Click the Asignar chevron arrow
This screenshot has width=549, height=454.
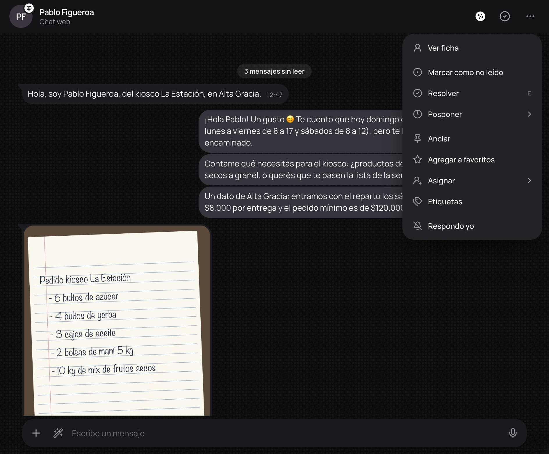pyautogui.click(x=529, y=180)
